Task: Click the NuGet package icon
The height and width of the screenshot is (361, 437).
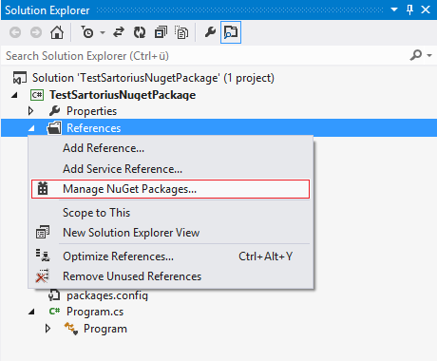Action: coord(43,188)
